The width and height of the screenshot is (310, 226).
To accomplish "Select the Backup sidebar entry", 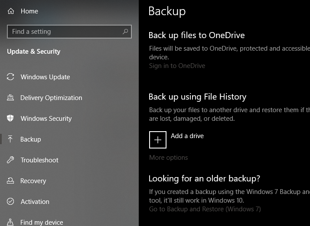I will 31,139.
